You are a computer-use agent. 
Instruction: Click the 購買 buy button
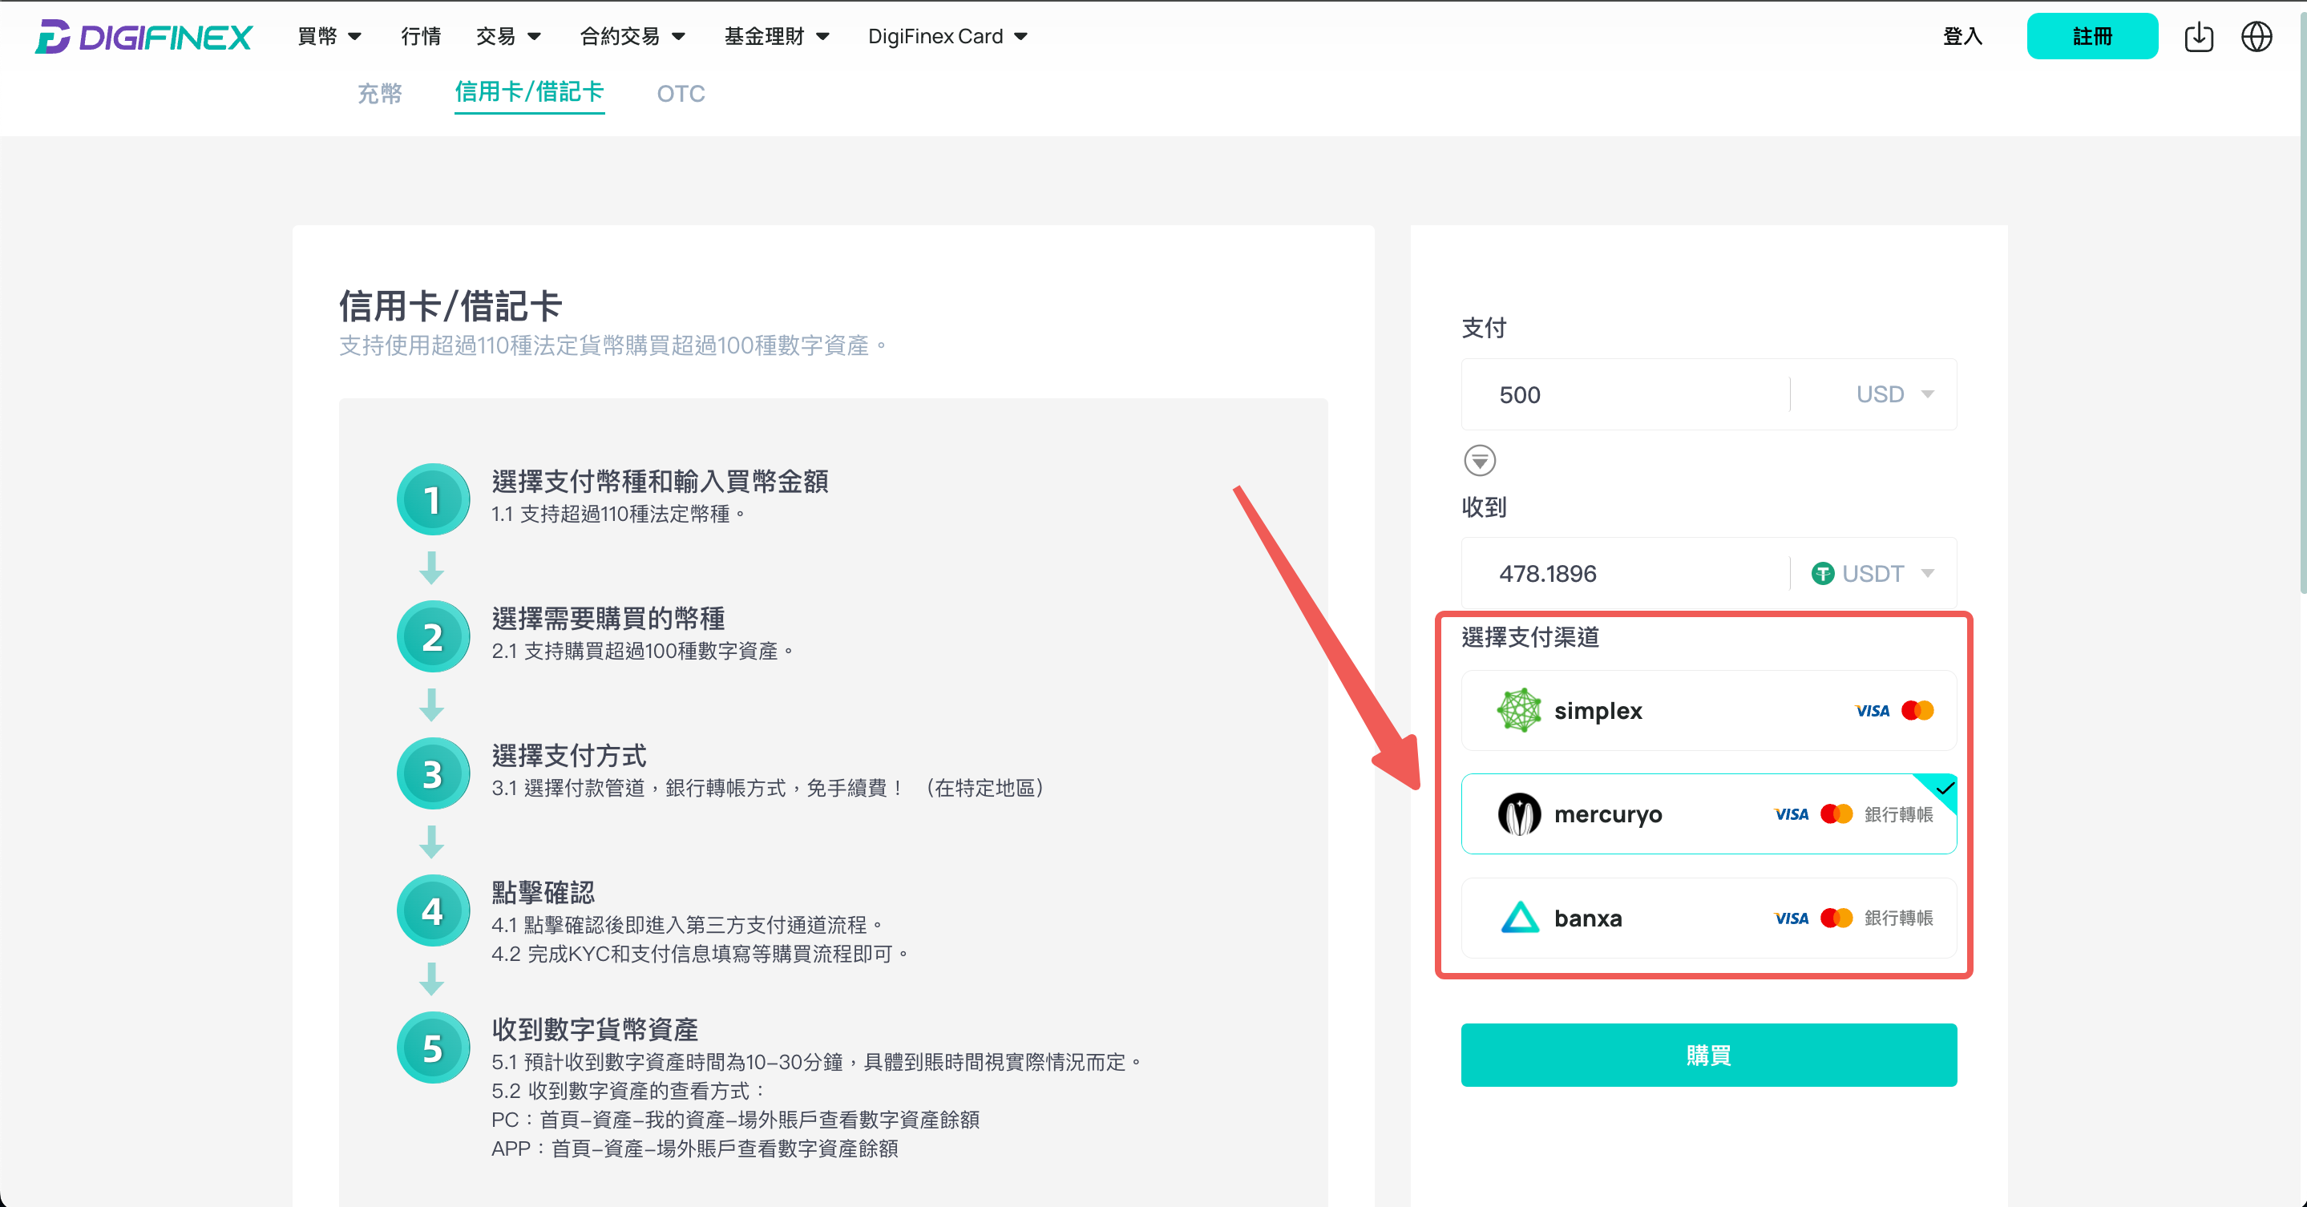1709,1055
